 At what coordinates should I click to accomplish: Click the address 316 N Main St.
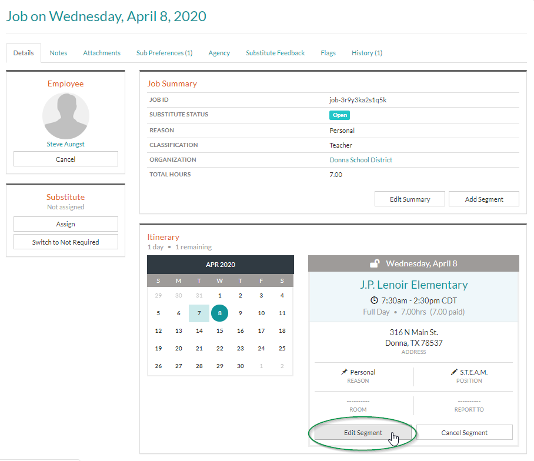[x=414, y=332]
